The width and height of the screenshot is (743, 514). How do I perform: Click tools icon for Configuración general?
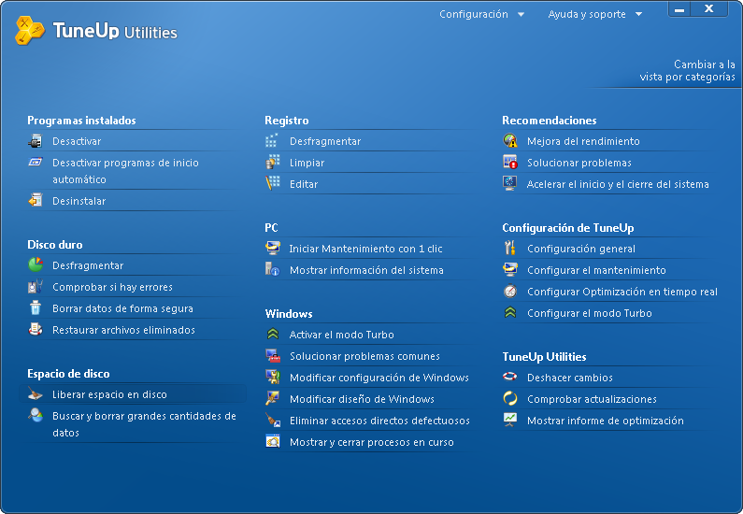(x=510, y=248)
